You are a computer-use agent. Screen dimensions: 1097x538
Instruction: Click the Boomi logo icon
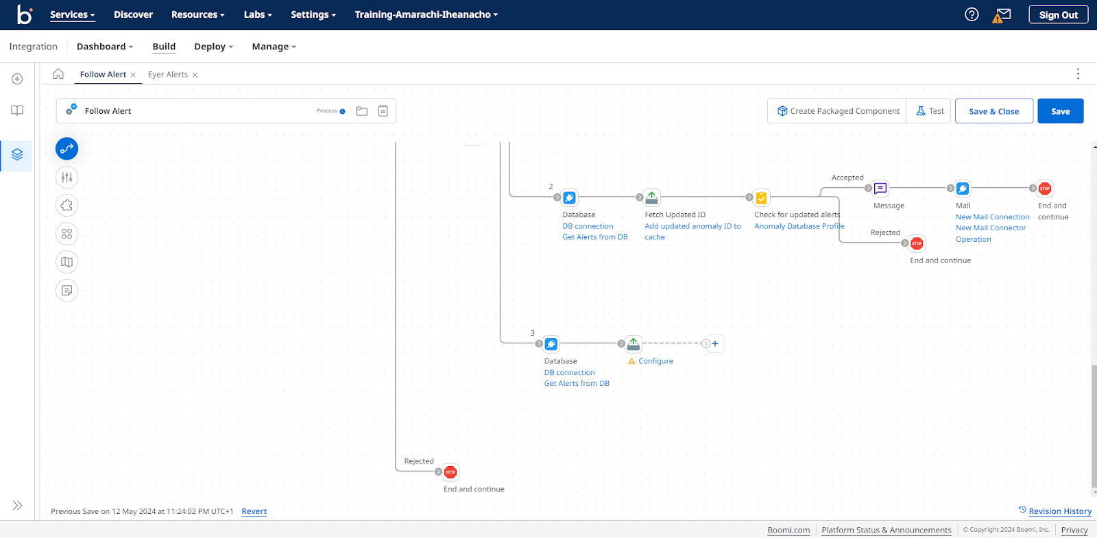25,14
